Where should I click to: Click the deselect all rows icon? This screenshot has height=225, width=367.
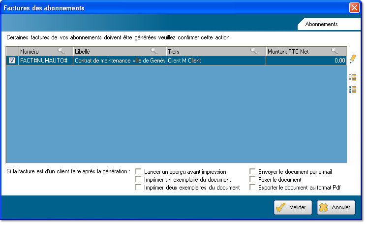[352, 78]
